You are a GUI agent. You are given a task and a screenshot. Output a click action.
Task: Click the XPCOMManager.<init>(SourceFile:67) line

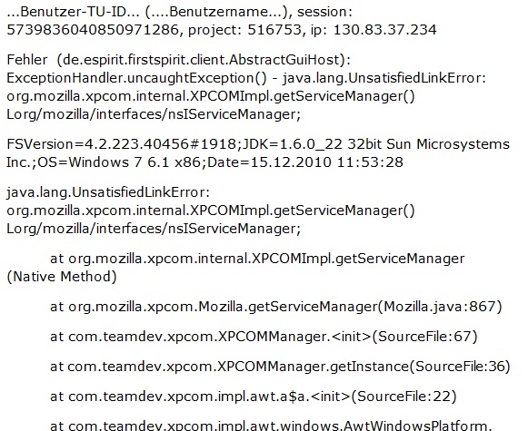(264, 337)
